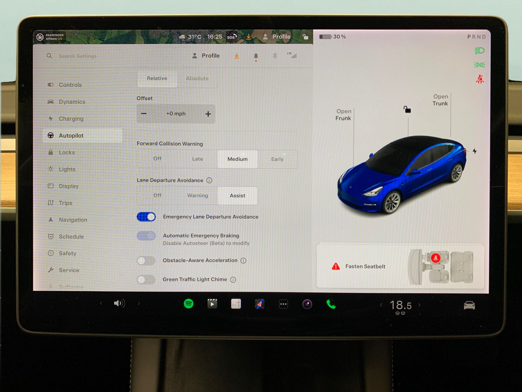Show info for Lane Departure Avoidance
This screenshot has width=522, height=392.
[x=209, y=180]
